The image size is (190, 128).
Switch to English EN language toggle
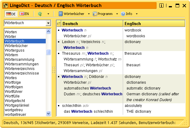point(24,14)
